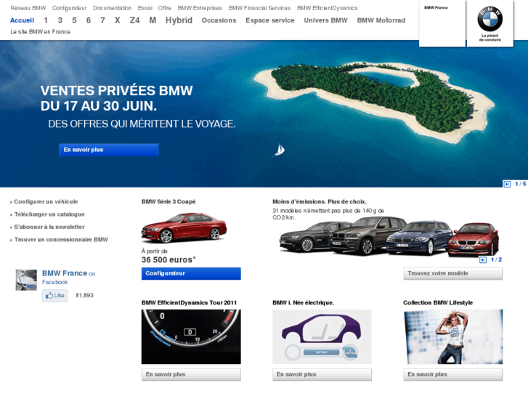This screenshot has height=396, width=528.
Task: Select the 1 series navigation item
Action: tap(46, 20)
